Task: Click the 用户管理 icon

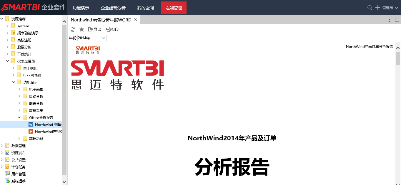Action: tap(7, 174)
